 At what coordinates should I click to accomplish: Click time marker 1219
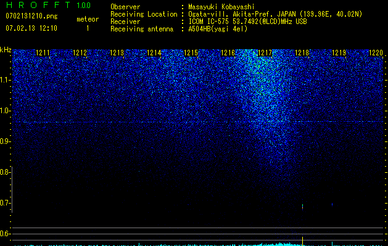coord(339,52)
